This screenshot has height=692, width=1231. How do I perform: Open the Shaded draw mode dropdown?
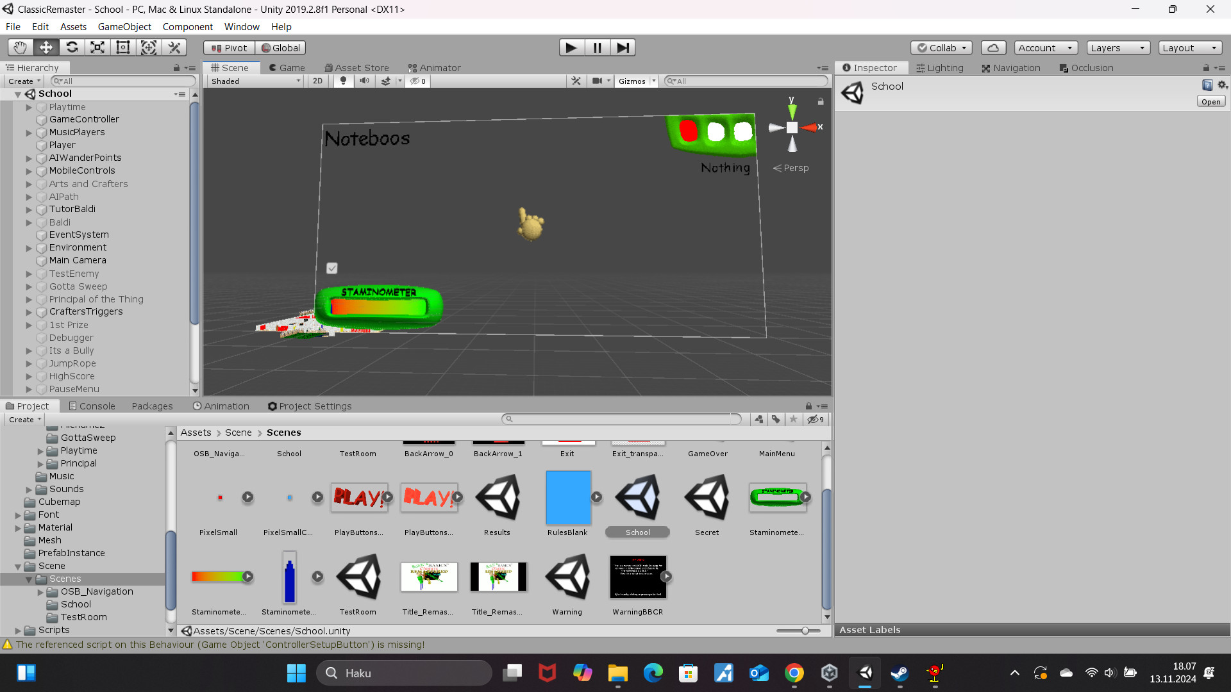point(253,81)
